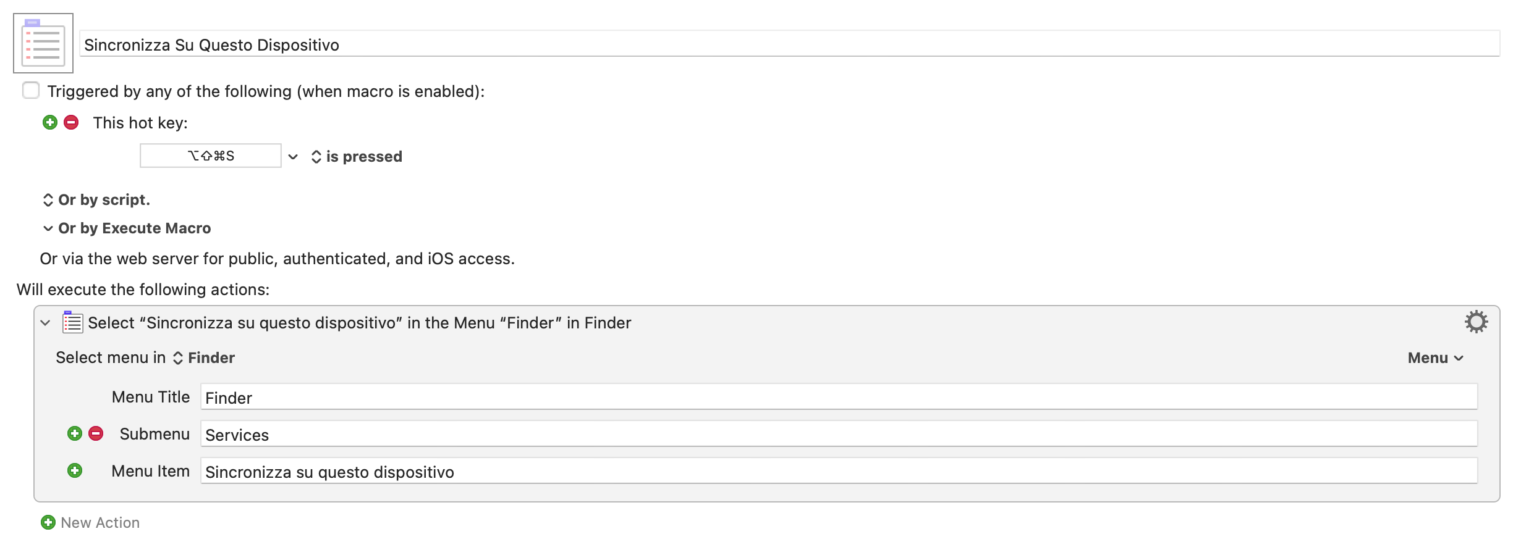Click the Menu Item text field

pyautogui.click(x=839, y=470)
